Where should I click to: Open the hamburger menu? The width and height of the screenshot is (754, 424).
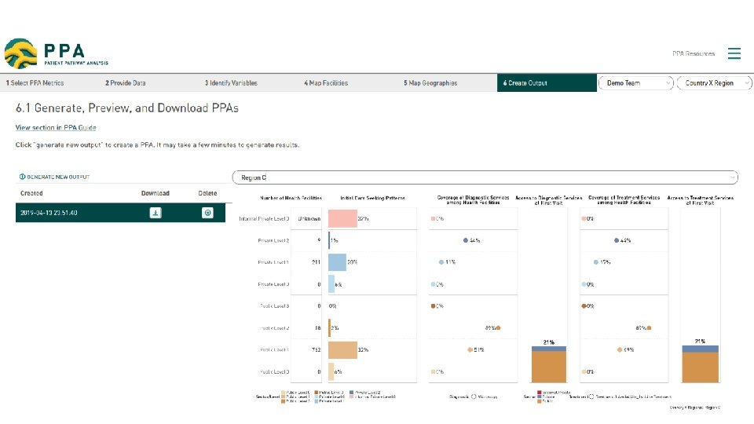[x=734, y=53]
